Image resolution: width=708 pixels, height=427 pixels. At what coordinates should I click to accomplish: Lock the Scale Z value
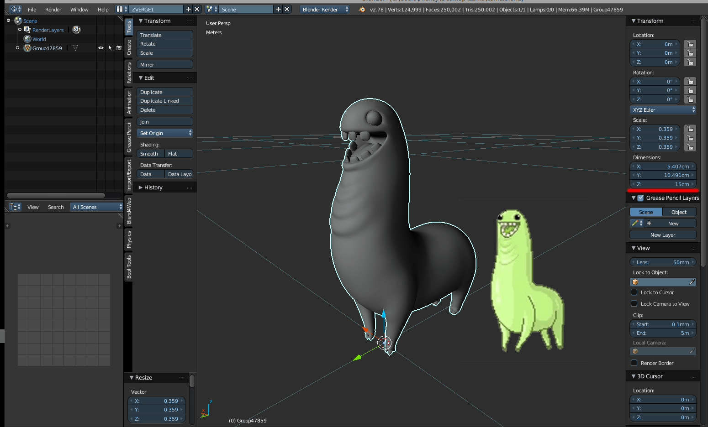[690, 146]
